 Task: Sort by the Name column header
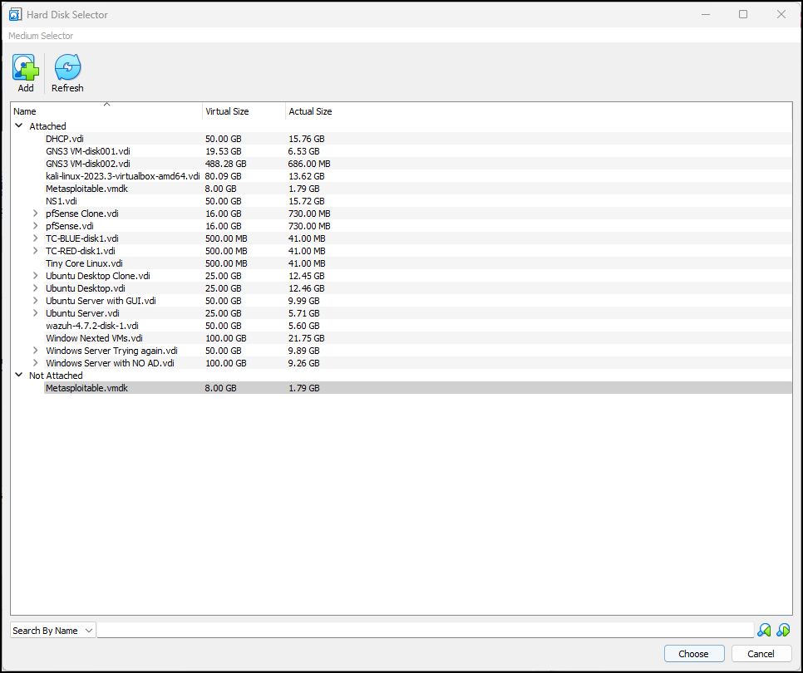tap(106, 111)
